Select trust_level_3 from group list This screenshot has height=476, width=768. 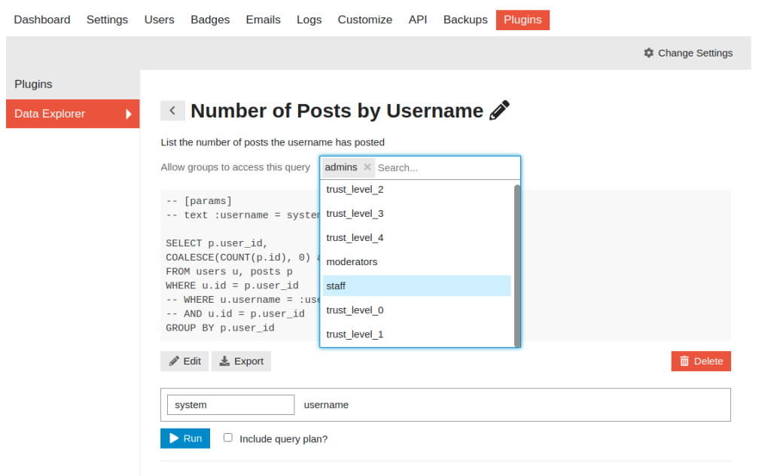tap(417, 213)
